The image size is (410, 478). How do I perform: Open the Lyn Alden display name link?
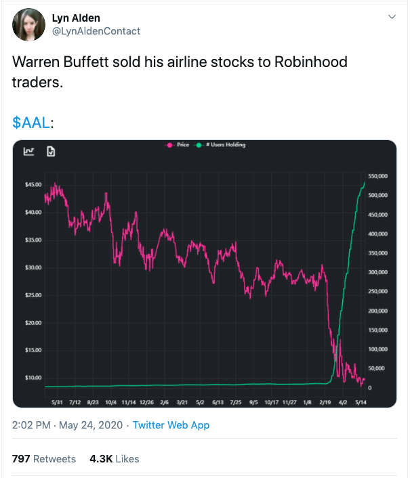pyautogui.click(x=76, y=18)
